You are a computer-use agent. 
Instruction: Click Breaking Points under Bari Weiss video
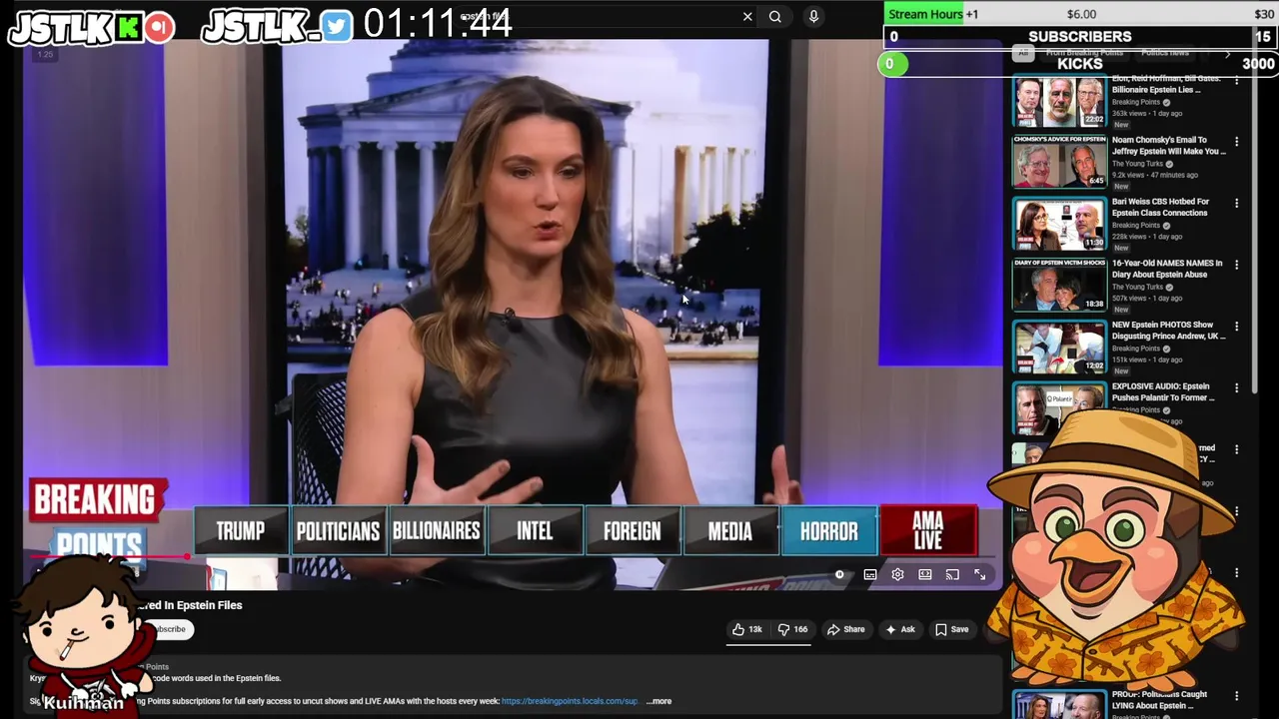click(1136, 226)
